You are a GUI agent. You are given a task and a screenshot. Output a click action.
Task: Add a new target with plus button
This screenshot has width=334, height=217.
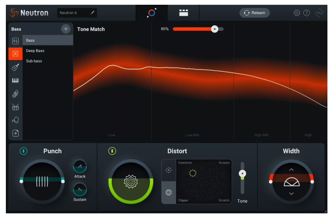pyautogui.click(x=66, y=29)
